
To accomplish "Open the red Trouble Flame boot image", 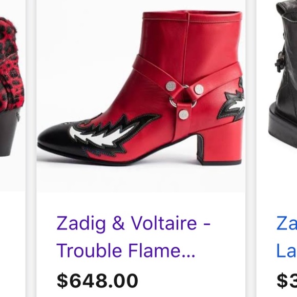I will point(141,96).
